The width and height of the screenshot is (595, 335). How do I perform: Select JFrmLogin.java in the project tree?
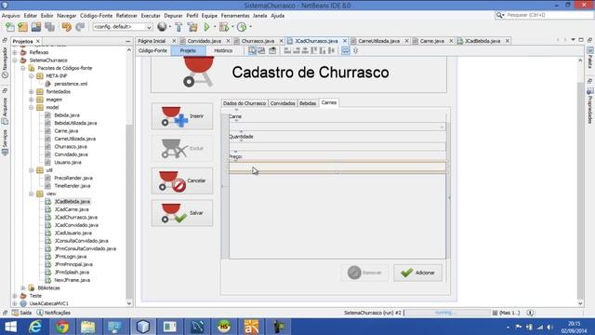click(x=71, y=257)
